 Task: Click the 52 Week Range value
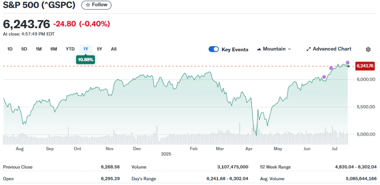(x=356, y=167)
